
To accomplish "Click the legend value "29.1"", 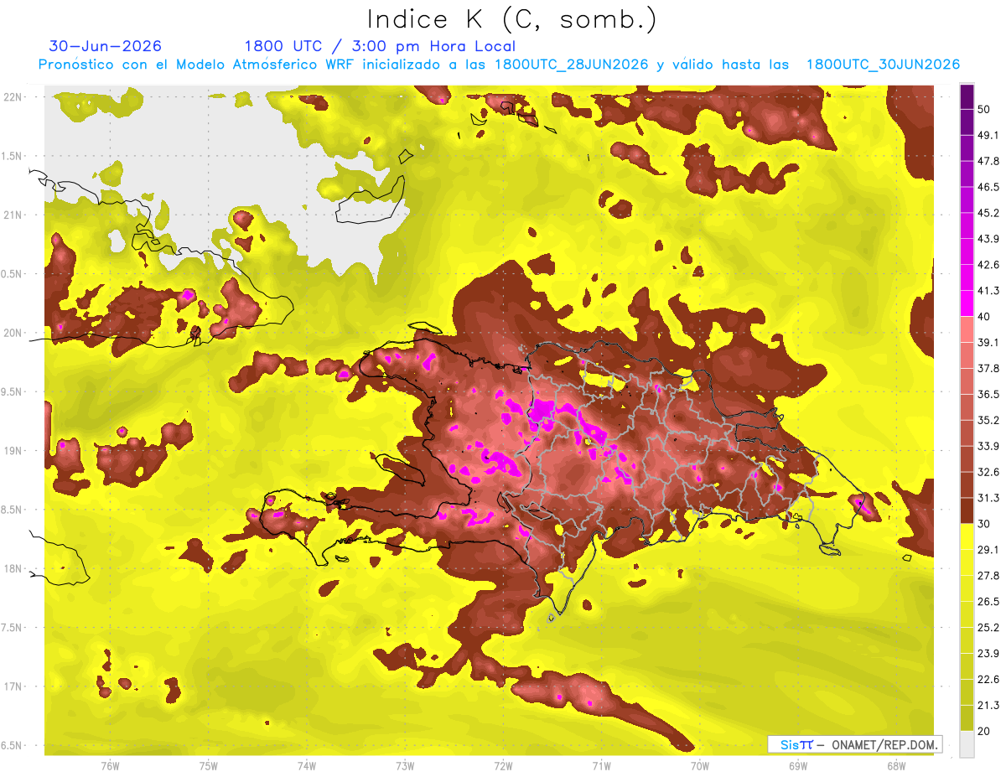I will (x=988, y=550).
